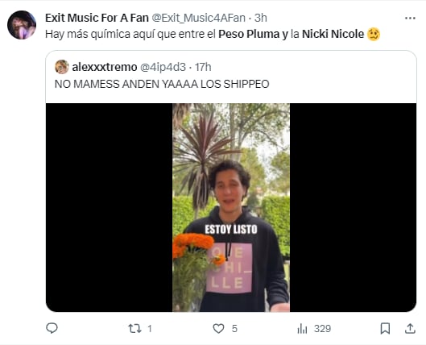Screen dimensions: 426x345
Task: Click the @4ip4d3 handle
Action: [163, 67]
